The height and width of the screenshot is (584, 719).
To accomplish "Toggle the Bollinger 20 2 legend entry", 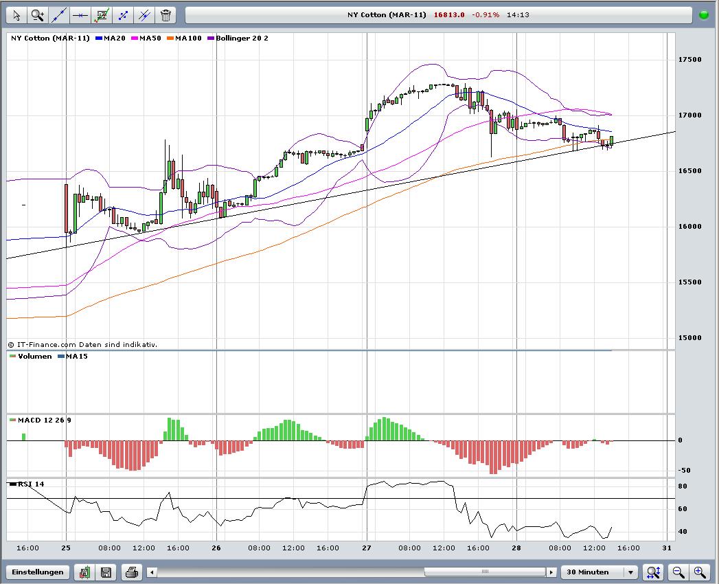I will (x=242, y=38).
